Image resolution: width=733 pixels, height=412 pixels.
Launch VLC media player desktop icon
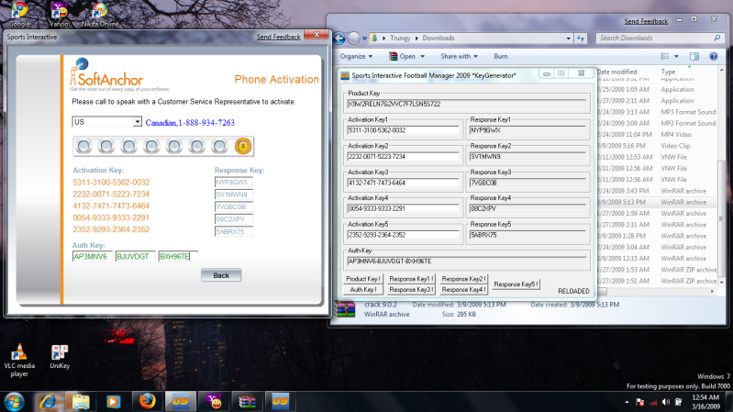pos(19,360)
